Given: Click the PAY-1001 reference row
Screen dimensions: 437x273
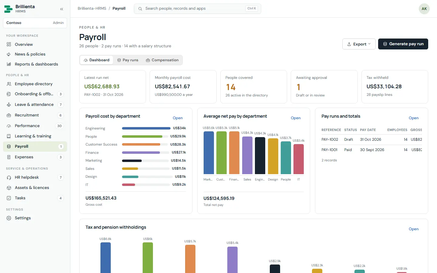Looking at the screenshot, I should pos(372,150).
